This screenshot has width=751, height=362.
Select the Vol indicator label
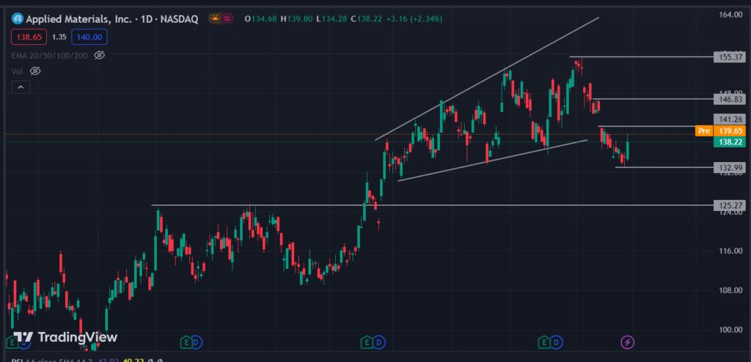click(x=18, y=71)
